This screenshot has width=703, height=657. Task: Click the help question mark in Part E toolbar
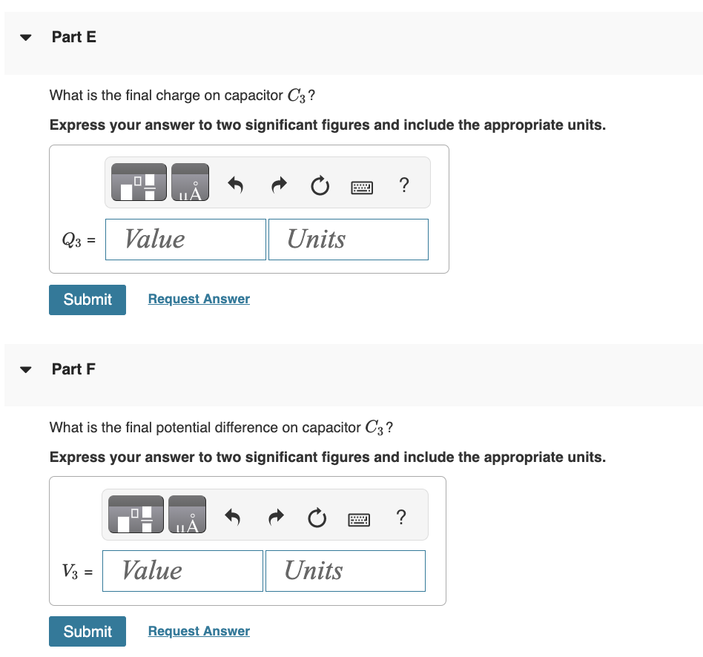[403, 185]
